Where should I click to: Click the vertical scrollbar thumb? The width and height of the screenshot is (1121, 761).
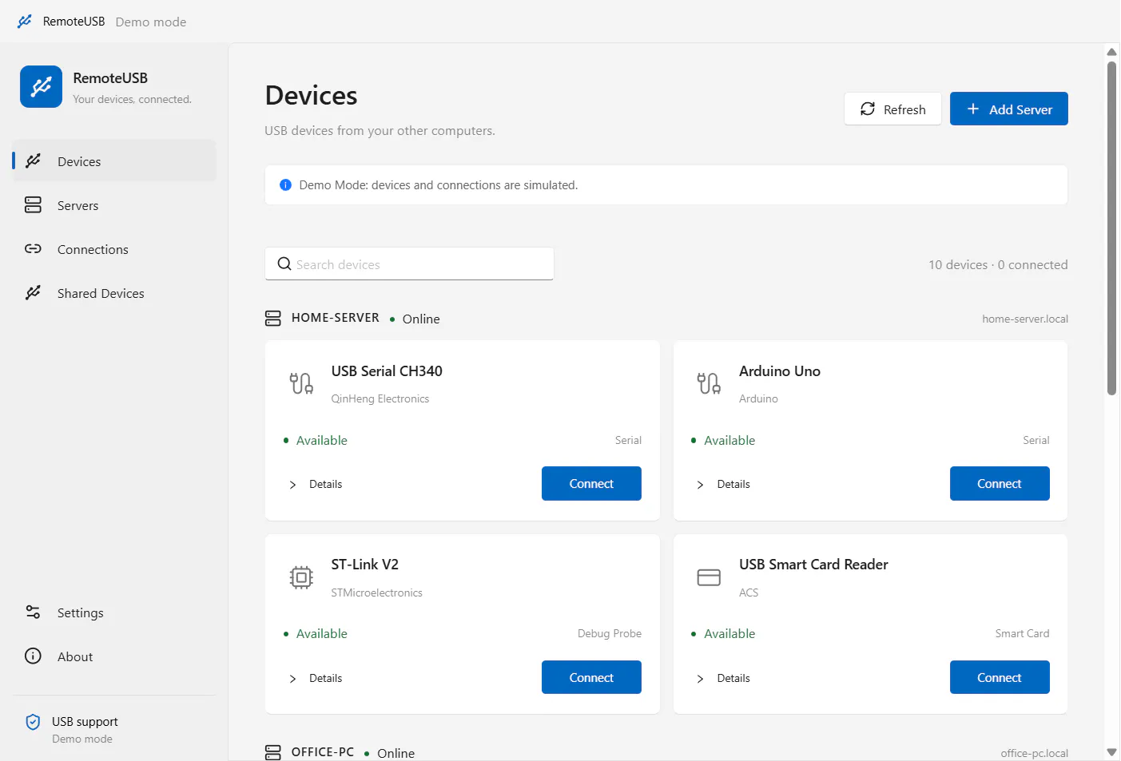[x=1111, y=228]
